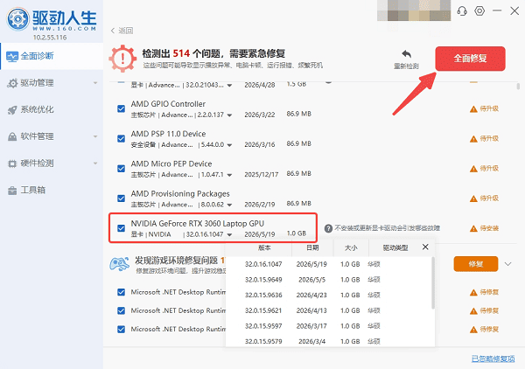Click the orange 修复 button
The height and width of the screenshot is (369, 525).
pos(476,264)
